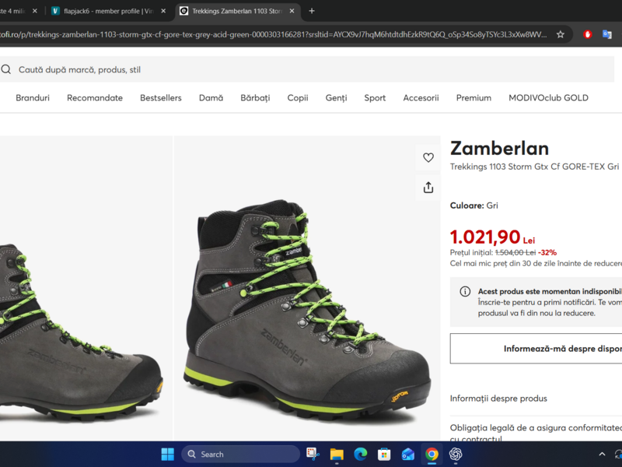The width and height of the screenshot is (622, 467).
Task: Open the Damă category menu
Action: (211, 98)
